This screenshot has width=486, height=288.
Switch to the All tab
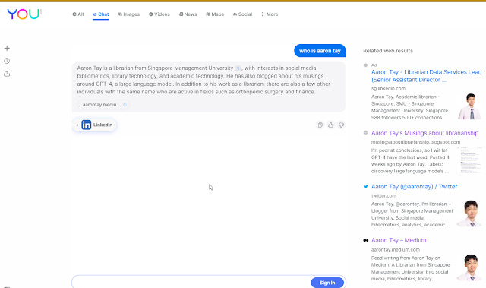click(x=78, y=14)
